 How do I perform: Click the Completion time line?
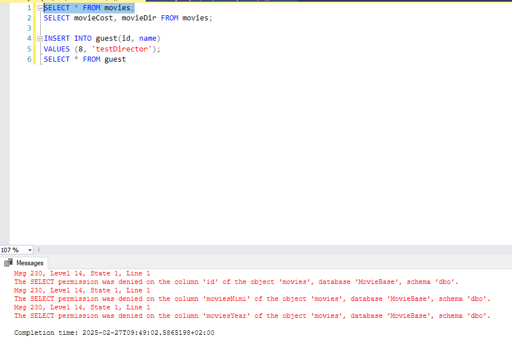[x=114, y=333]
